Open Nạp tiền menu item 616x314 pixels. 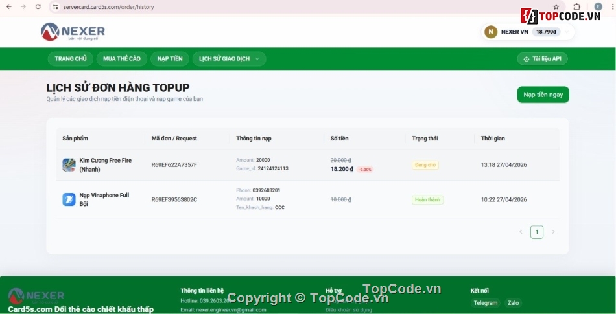(170, 59)
